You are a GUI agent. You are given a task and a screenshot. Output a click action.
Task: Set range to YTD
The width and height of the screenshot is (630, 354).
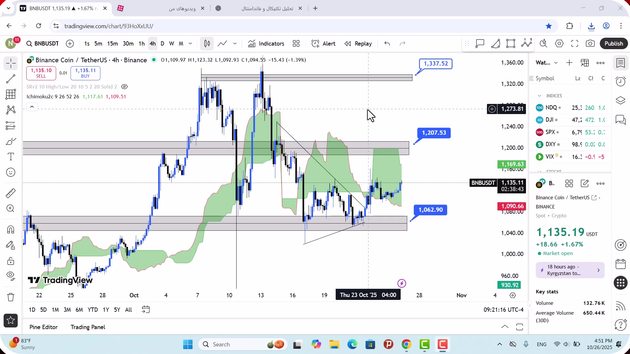(93, 310)
